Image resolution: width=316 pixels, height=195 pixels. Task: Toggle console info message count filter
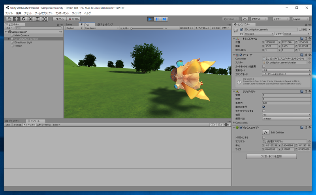click(213, 125)
